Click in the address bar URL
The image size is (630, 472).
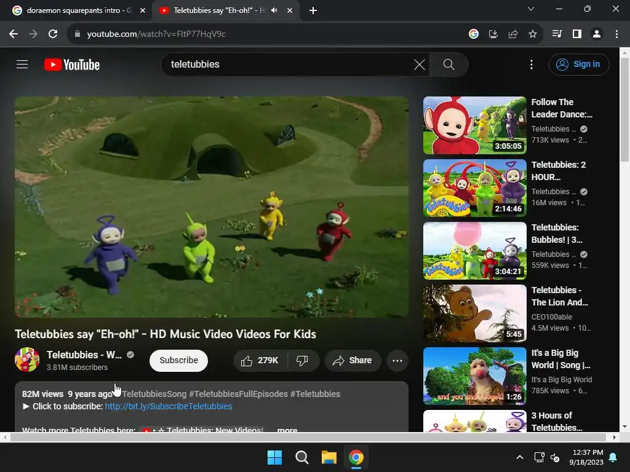156,34
